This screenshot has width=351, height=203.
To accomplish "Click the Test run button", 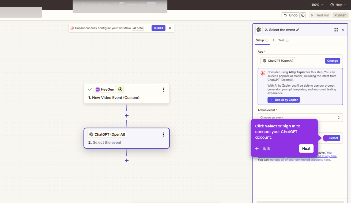I will (x=320, y=15).
